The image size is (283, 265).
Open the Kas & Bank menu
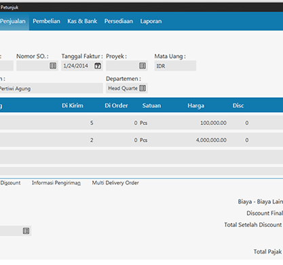point(82,21)
